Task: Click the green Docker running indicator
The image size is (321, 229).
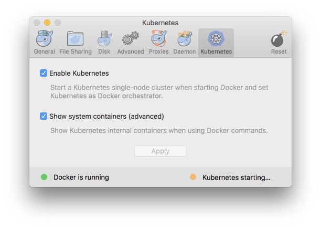Action: (44, 178)
